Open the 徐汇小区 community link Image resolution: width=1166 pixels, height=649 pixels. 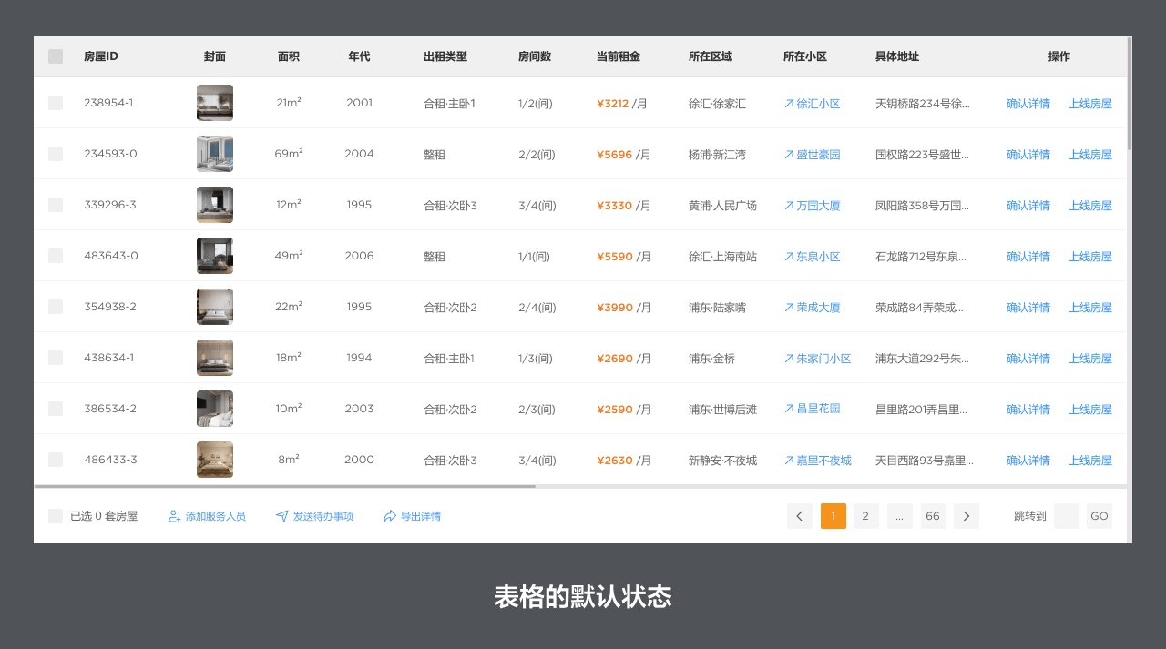(x=812, y=104)
